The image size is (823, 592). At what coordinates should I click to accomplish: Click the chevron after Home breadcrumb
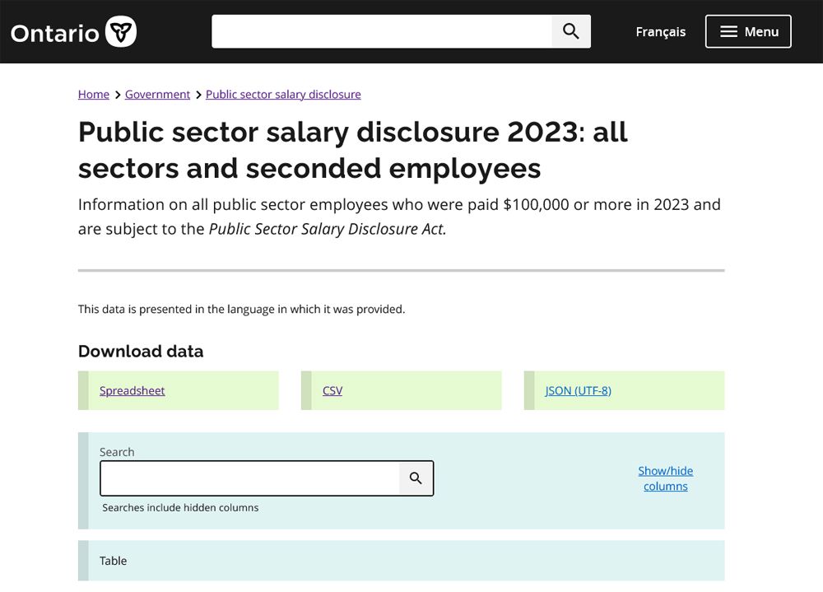(x=118, y=95)
